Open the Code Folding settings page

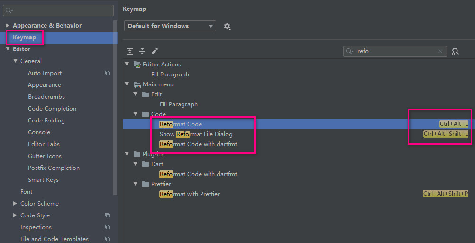pyautogui.click(x=46, y=121)
